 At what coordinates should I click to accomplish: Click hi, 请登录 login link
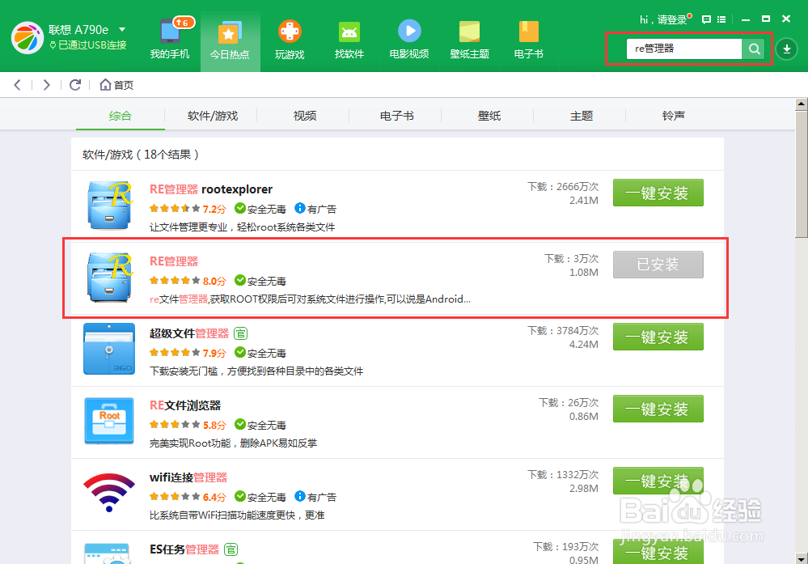[x=663, y=19]
